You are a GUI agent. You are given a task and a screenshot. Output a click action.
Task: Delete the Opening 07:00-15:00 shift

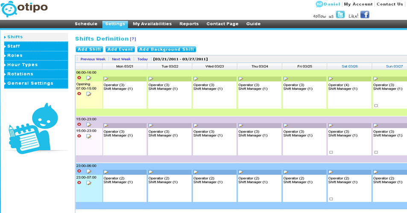[x=79, y=94]
